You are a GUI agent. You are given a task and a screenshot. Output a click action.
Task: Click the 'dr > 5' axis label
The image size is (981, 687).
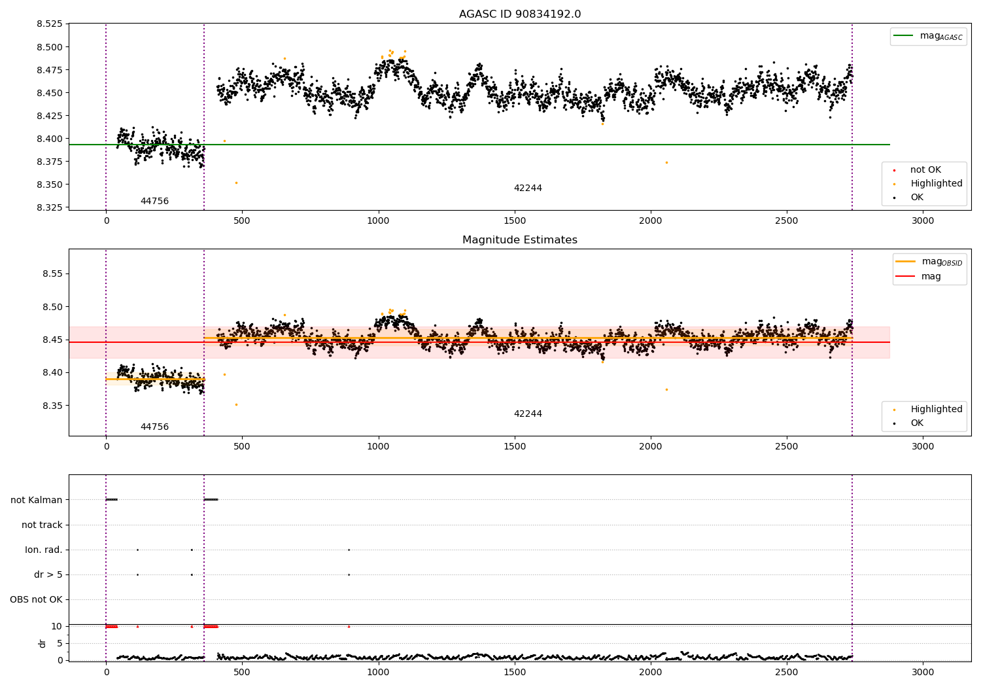click(x=48, y=575)
